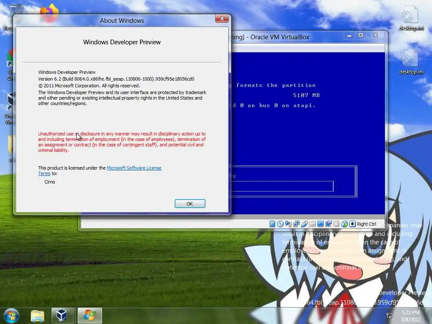Click the audio icon in VirtualBox status bar
This screenshot has height=324, width=432.
[x=288, y=224]
